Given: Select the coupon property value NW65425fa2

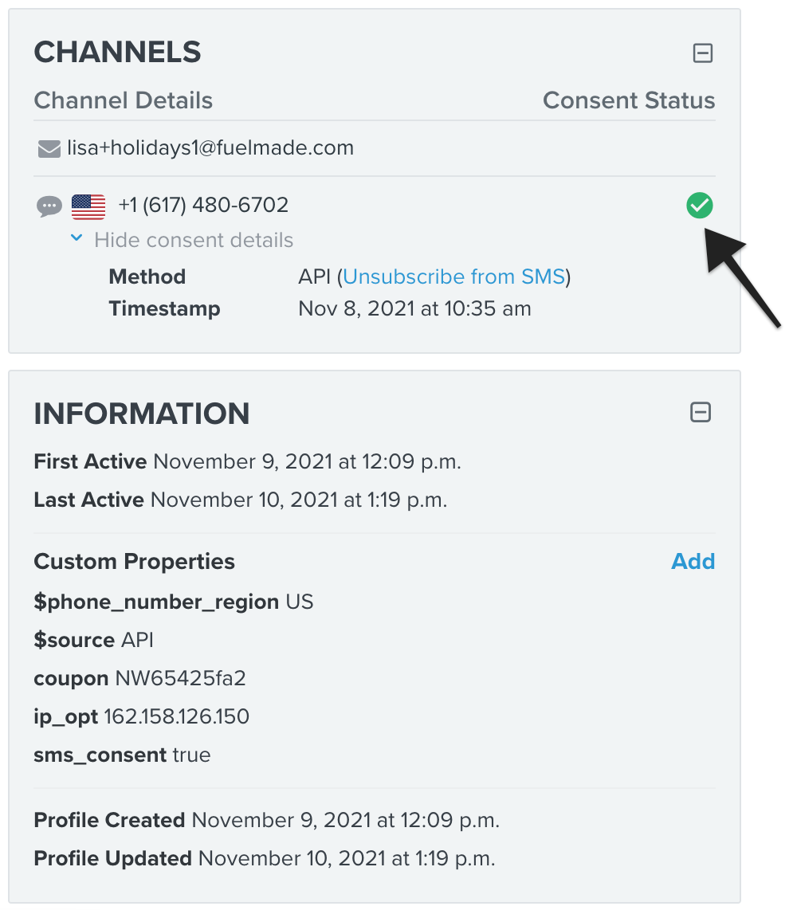Looking at the screenshot, I should pyautogui.click(x=181, y=678).
